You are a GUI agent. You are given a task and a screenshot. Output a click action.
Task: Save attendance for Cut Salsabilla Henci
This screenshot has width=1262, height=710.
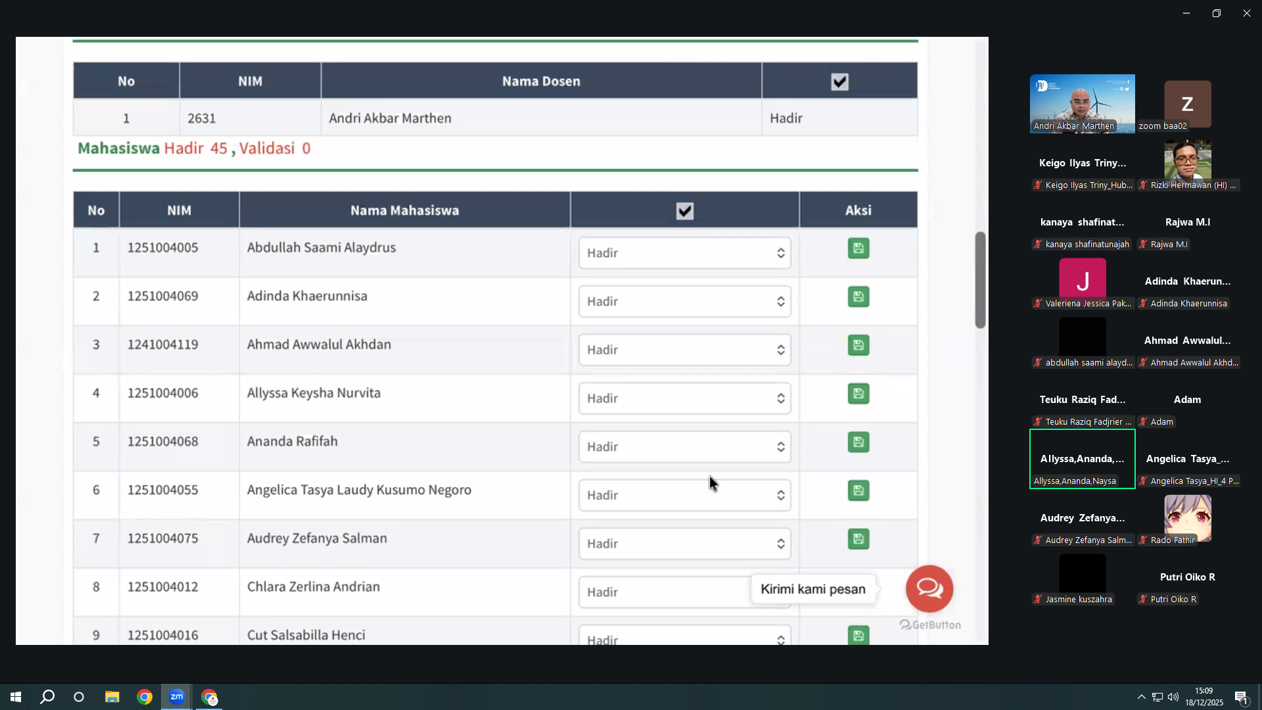858,635
